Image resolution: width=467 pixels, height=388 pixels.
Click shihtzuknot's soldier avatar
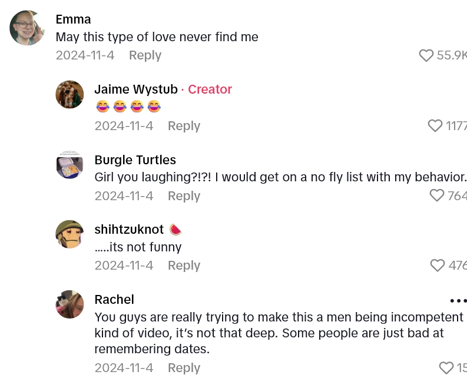[x=69, y=234]
